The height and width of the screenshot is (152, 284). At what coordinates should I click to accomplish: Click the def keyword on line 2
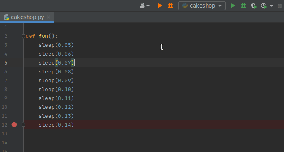[30, 36]
